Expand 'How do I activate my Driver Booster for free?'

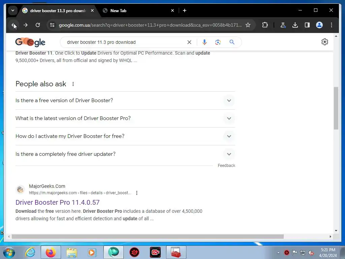coord(125,136)
